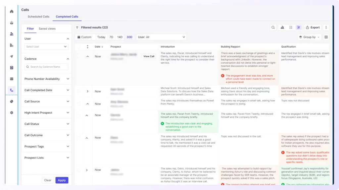Select the 7D date range
This screenshot has height=190, width=339.
point(111,37)
